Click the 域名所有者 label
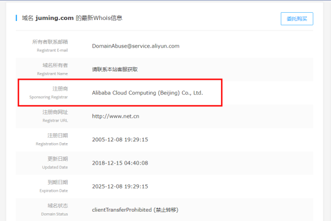The width and height of the screenshot is (331, 221). tap(55, 65)
